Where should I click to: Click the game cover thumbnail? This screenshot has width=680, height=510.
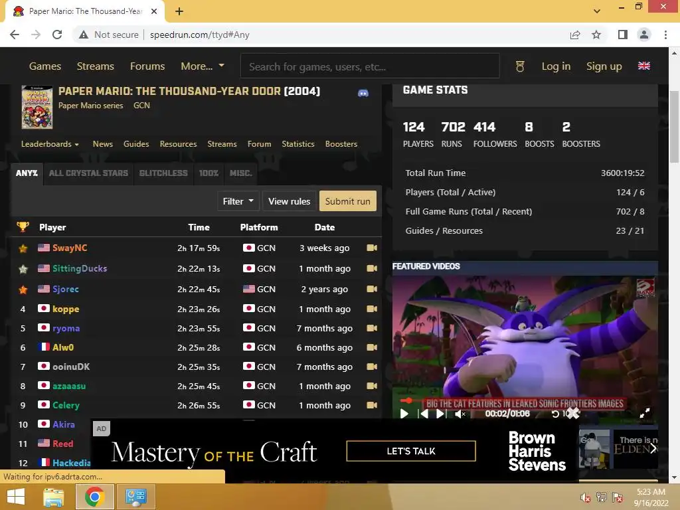click(37, 107)
